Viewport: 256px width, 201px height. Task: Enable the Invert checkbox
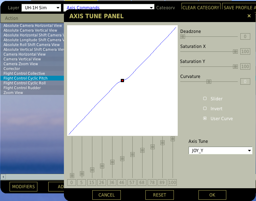[x=205, y=108]
